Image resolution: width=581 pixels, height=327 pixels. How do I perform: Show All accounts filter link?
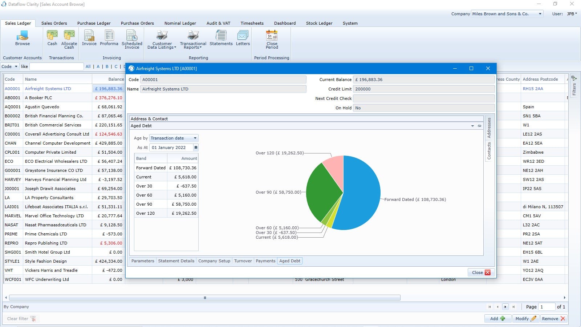[88, 66]
